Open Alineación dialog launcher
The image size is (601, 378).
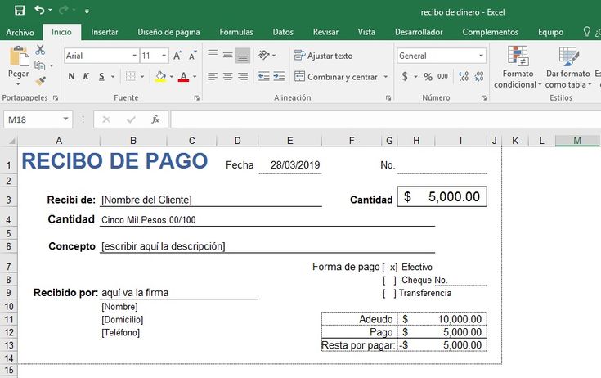388,98
